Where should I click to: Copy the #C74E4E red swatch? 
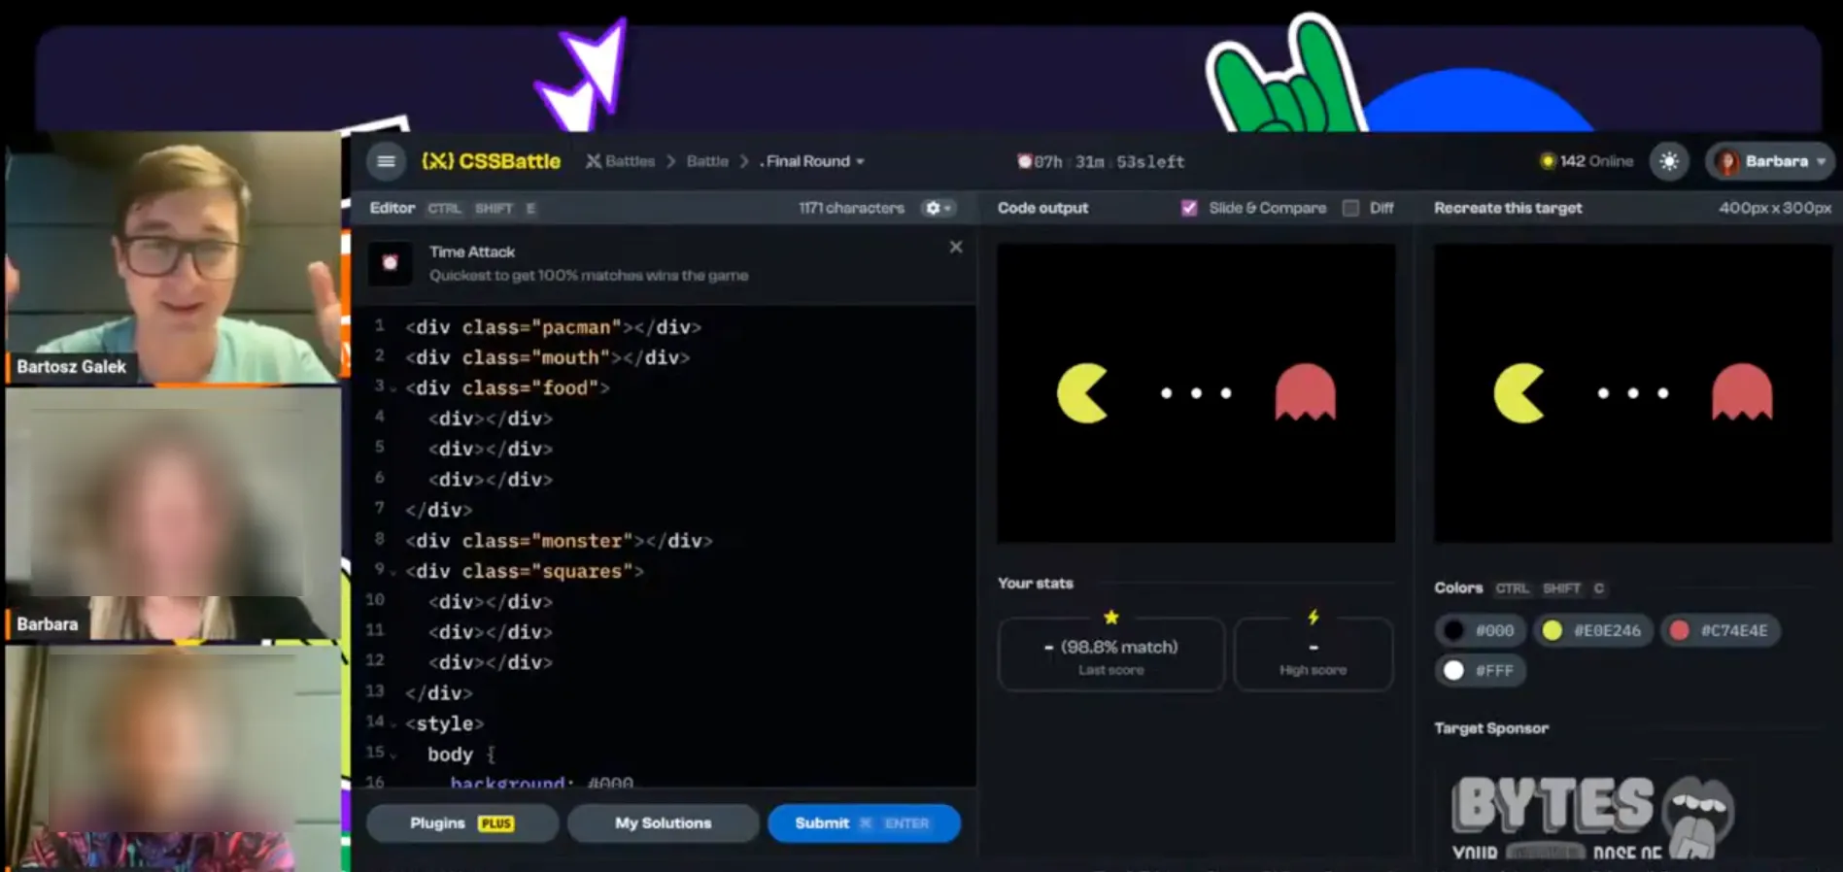tap(1720, 630)
